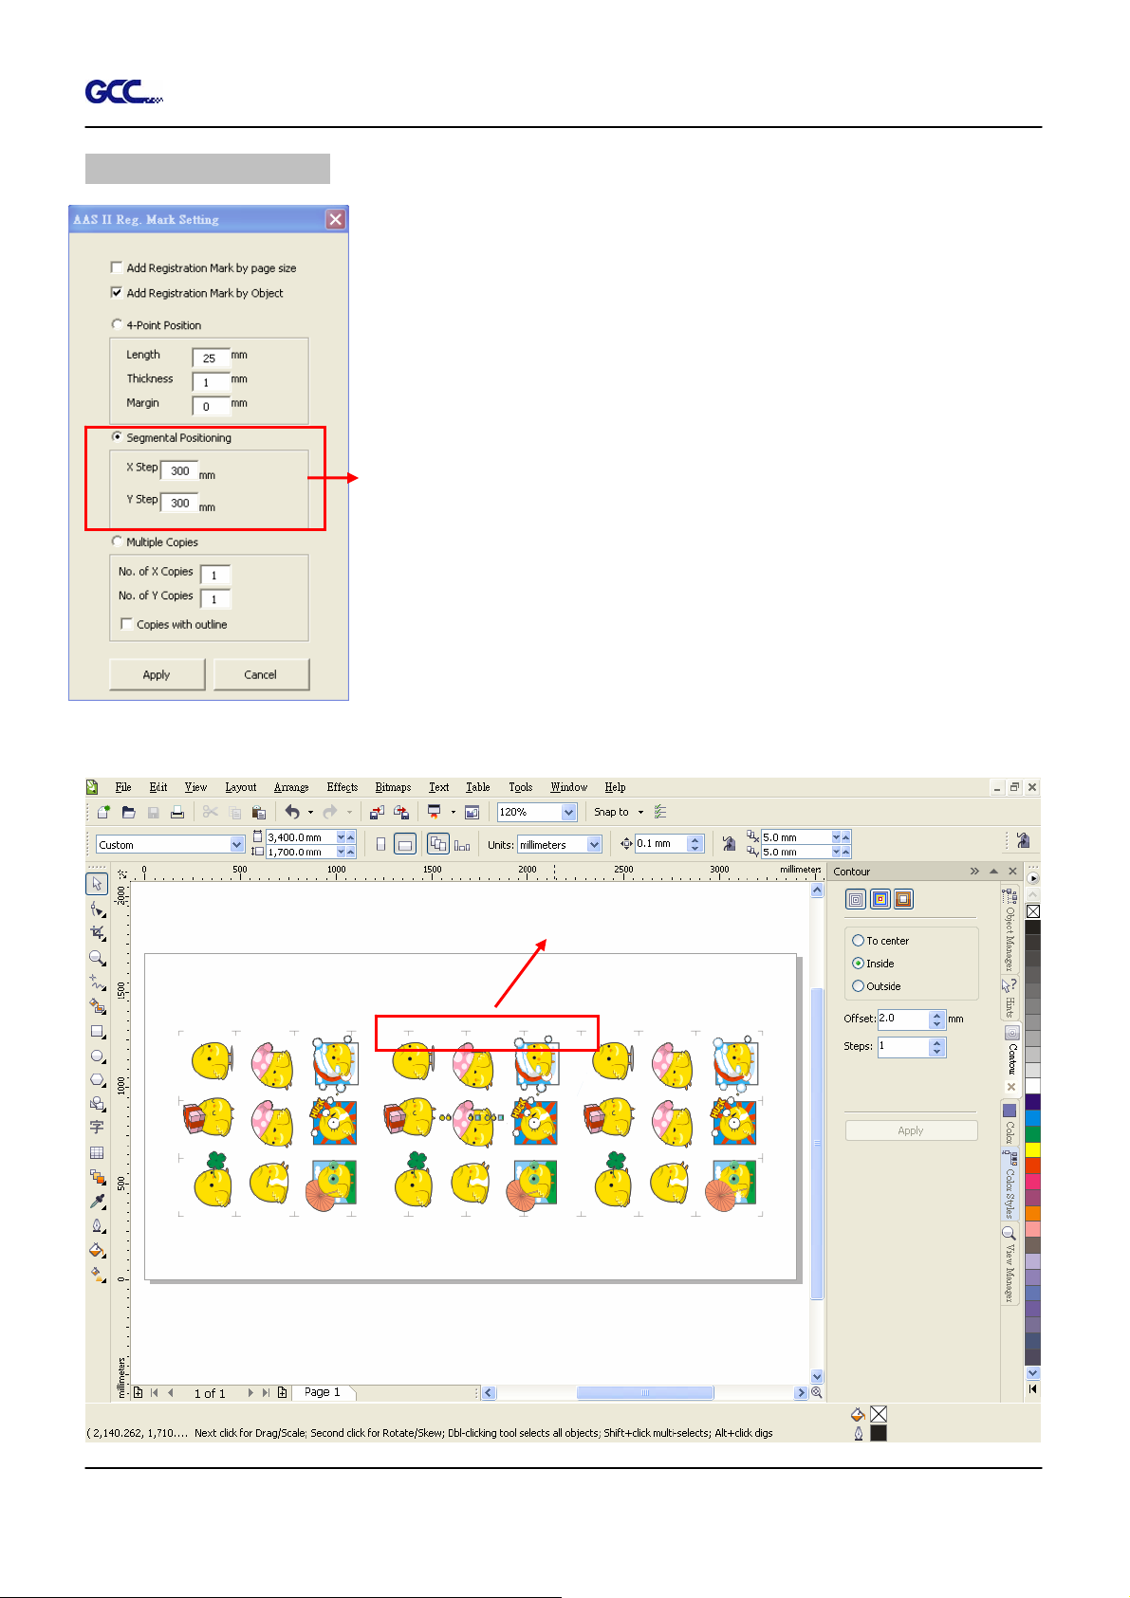Uncheck 'Add Registration Mark by Object'

click(117, 292)
